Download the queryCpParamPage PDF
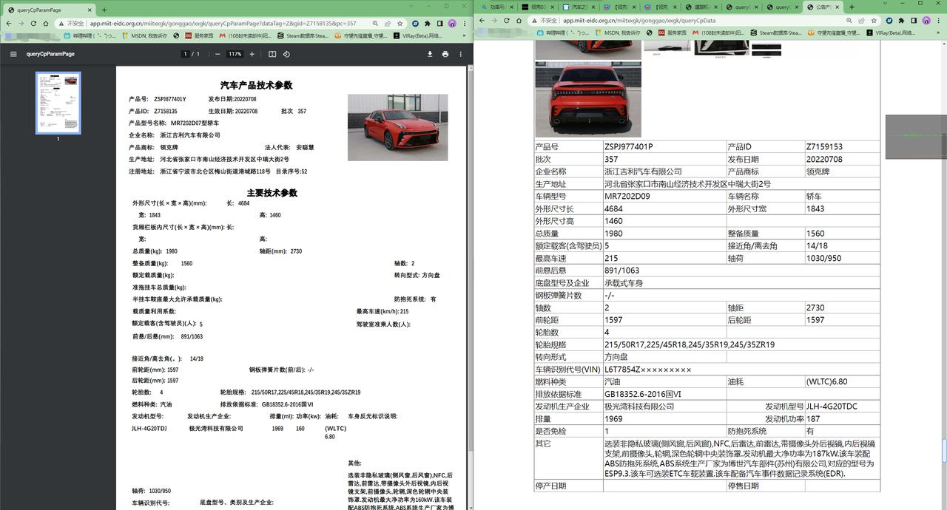947x510 pixels. point(430,54)
